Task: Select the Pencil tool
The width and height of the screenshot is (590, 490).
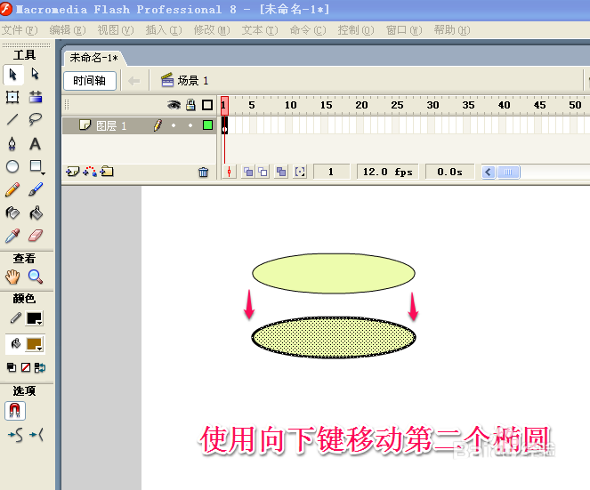Action: [x=12, y=189]
